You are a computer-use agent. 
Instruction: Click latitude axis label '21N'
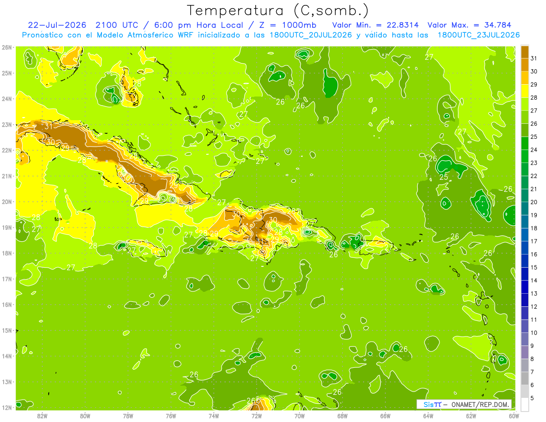click(x=7, y=176)
